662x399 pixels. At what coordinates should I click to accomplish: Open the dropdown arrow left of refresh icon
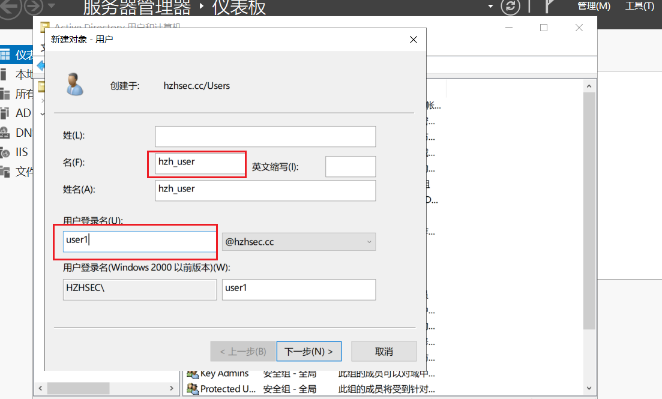click(490, 7)
